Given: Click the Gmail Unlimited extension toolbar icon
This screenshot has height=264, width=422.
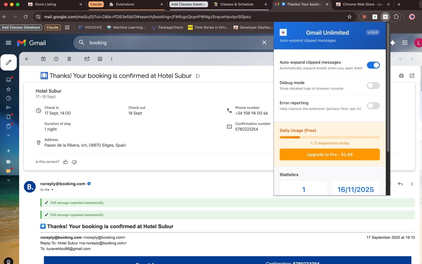Looking at the screenshot, I should click(385, 16).
